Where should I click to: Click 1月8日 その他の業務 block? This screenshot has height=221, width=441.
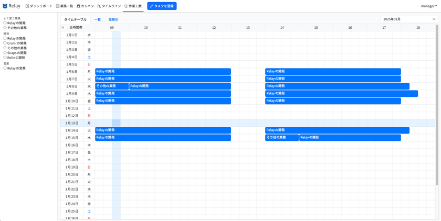(112, 86)
